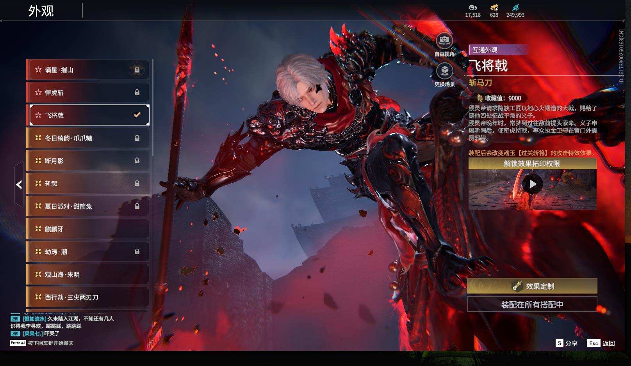631x366 pixels.
Task: Click the cross emblem icon beside 冬日绮韵·爪爪糖
Action: click(38, 138)
